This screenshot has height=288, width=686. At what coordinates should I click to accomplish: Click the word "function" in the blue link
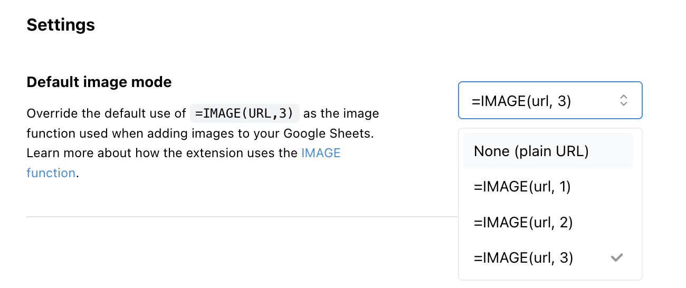[x=51, y=173]
